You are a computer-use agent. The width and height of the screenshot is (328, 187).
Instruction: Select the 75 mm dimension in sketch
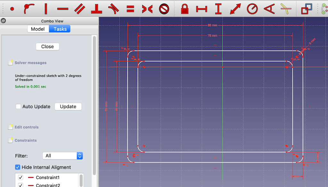pos(212,36)
